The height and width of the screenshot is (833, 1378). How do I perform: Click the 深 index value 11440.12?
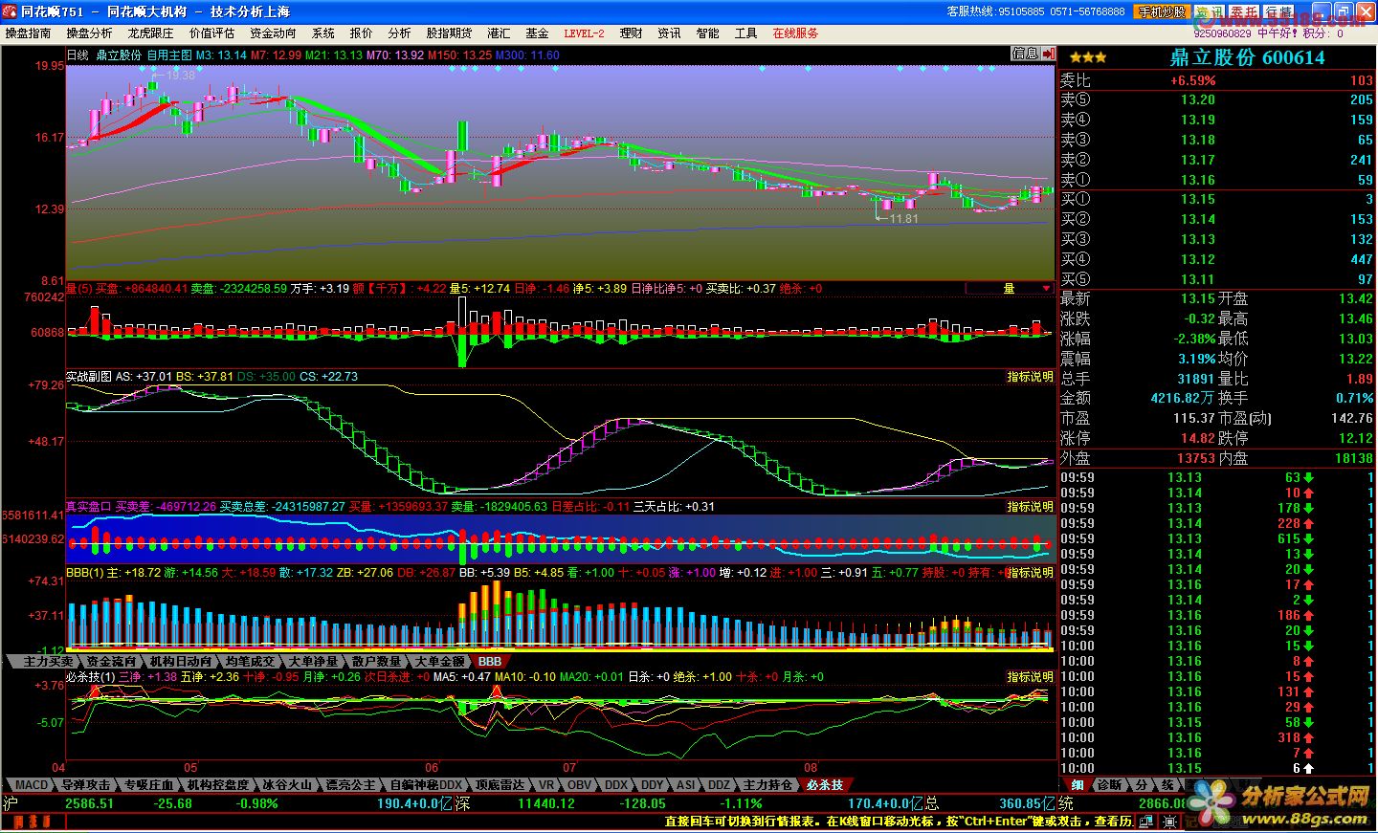(x=545, y=803)
